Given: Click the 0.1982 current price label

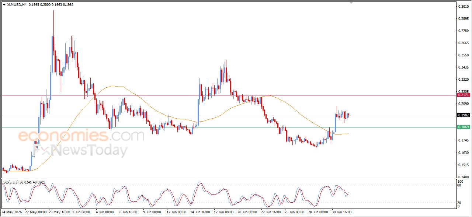Looking at the screenshot, I should [464, 115].
